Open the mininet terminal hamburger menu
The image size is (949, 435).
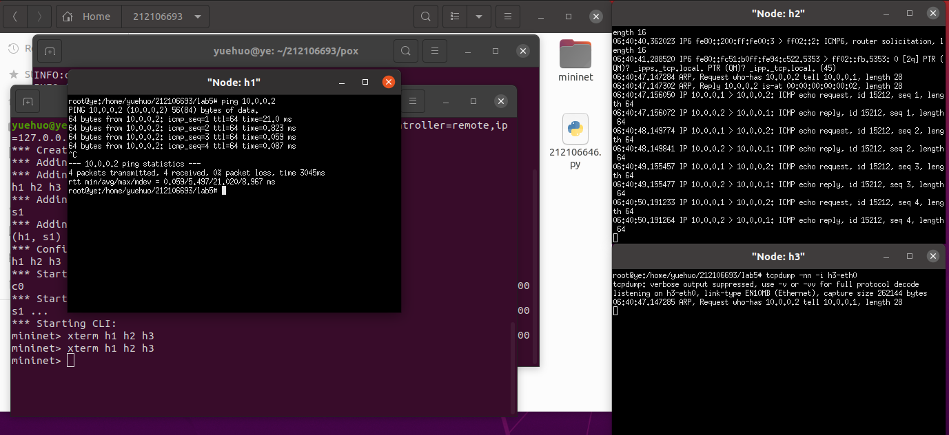413,101
